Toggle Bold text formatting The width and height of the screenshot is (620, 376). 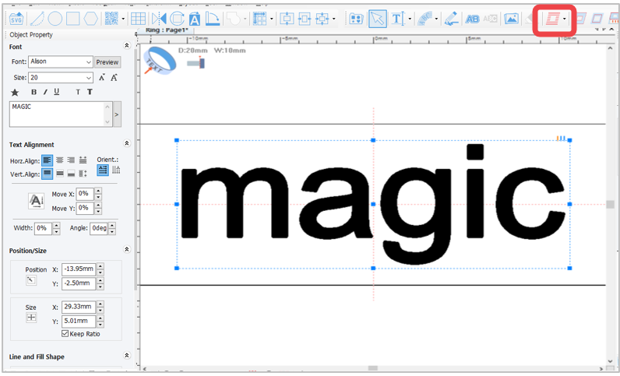coord(33,92)
